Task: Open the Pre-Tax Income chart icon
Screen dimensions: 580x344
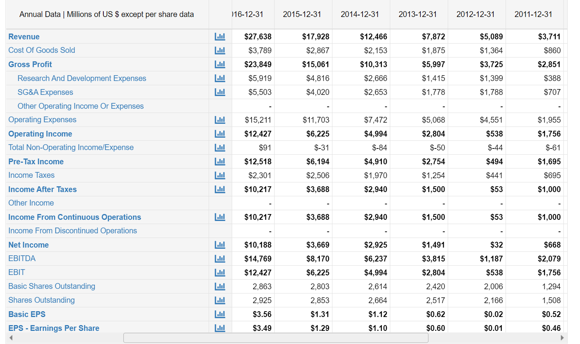Action: [x=220, y=161]
